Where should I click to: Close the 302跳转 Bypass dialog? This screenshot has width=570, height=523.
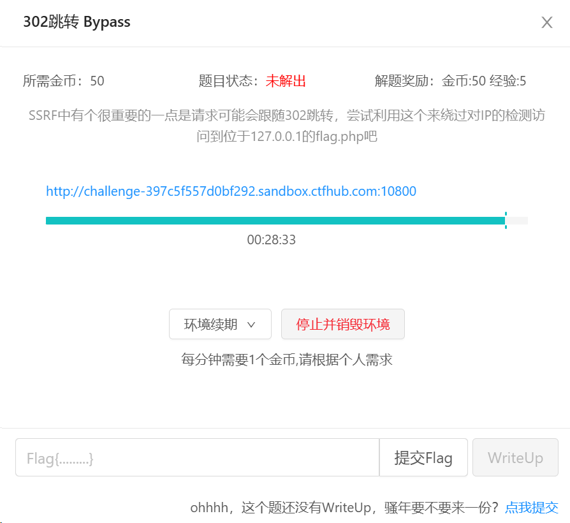[546, 23]
